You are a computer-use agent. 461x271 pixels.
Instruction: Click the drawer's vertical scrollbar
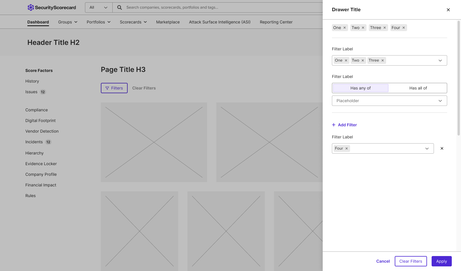(x=459, y=78)
